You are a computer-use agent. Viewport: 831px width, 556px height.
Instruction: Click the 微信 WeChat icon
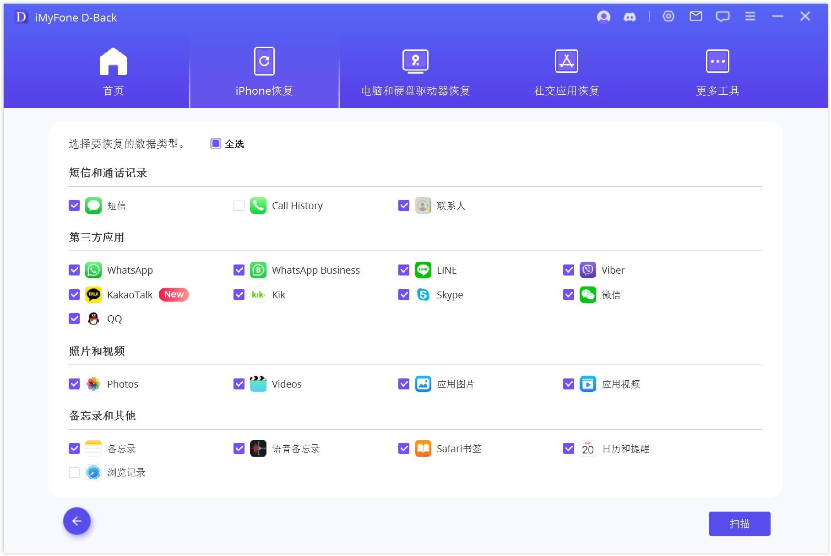click(x=588, y=295)
